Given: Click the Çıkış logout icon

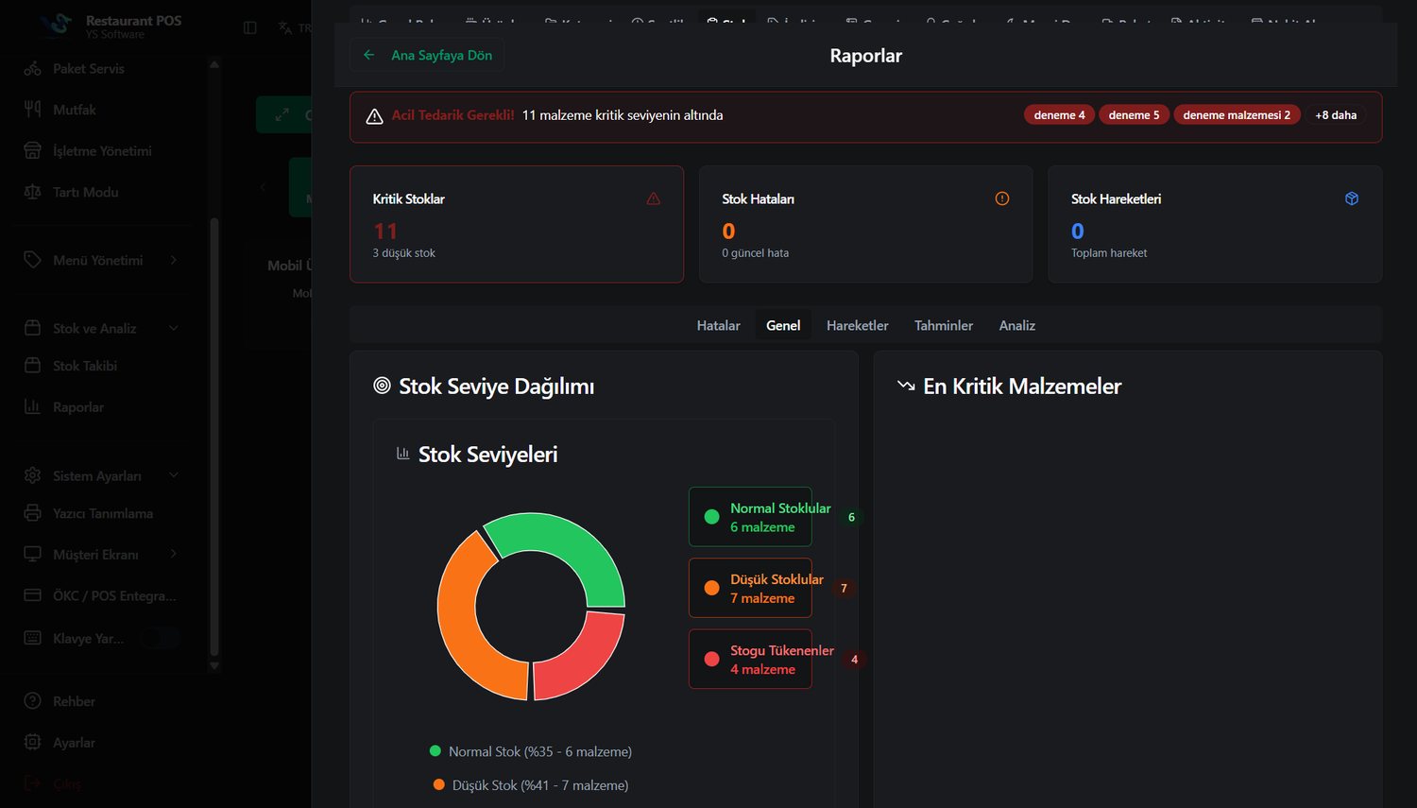Looking at the screenshot, I should [32, 783].
